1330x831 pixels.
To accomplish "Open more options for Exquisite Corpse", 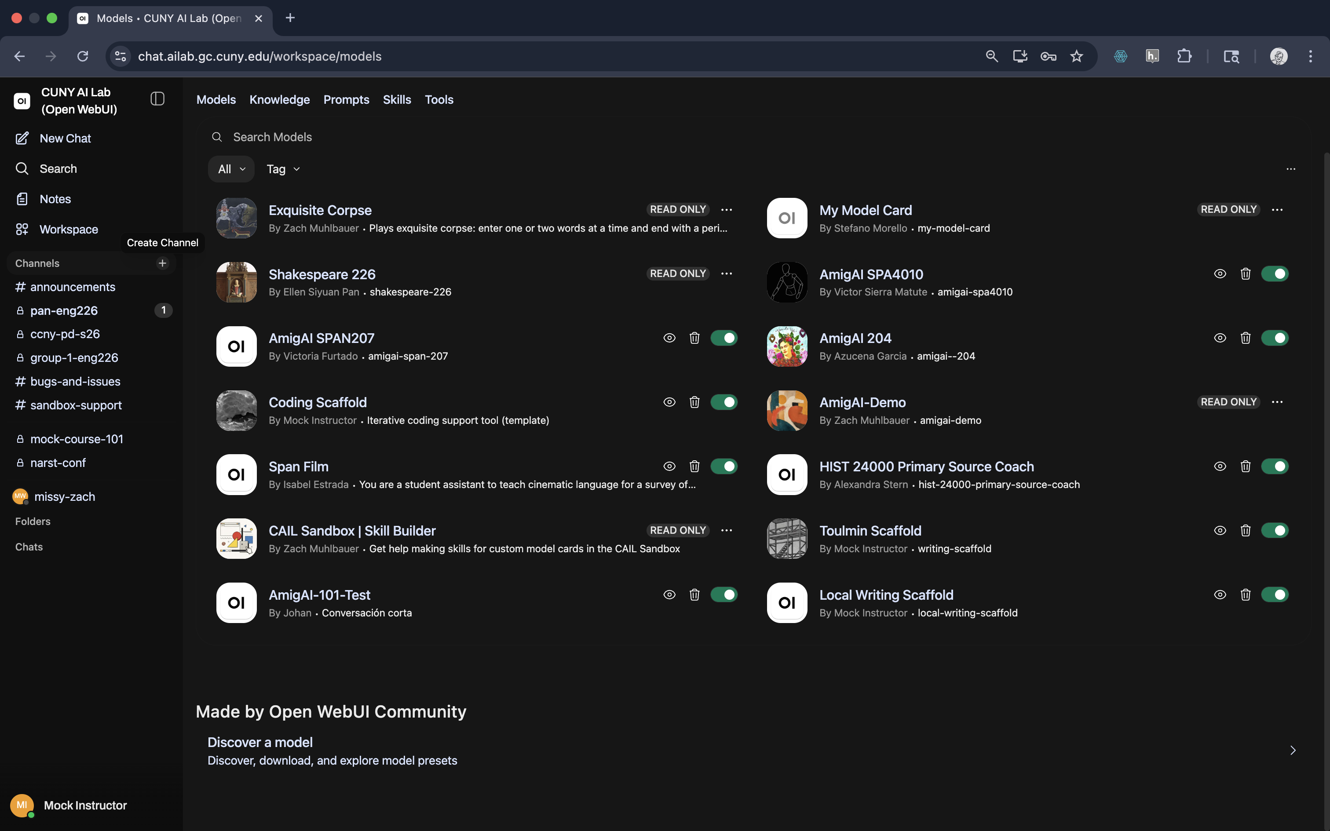I will tap(727, 209).
